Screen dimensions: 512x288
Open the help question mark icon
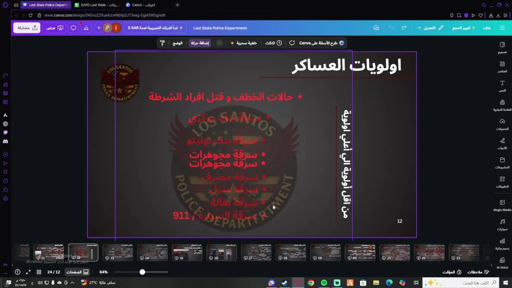pyautogui.click(x=18, y=272)
